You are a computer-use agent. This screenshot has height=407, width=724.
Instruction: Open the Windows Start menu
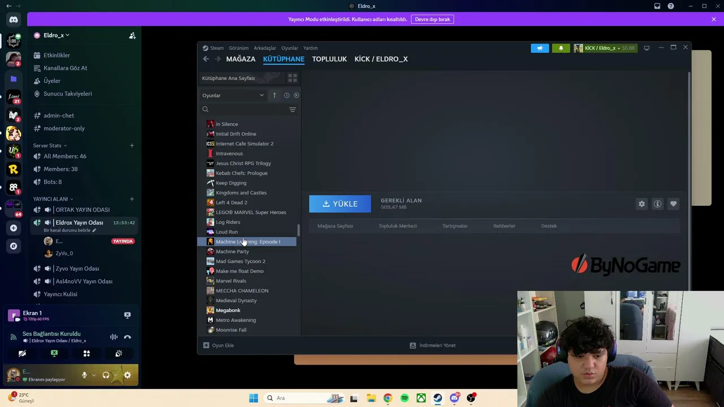click(x=253, y=398)
